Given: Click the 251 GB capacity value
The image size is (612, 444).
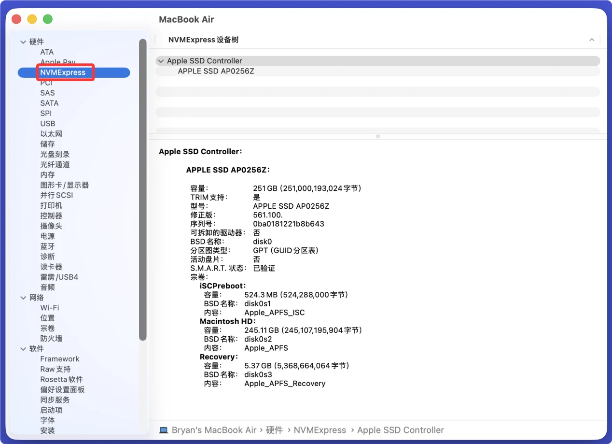Looking at the screenshot, I should (x=307, y=188).
